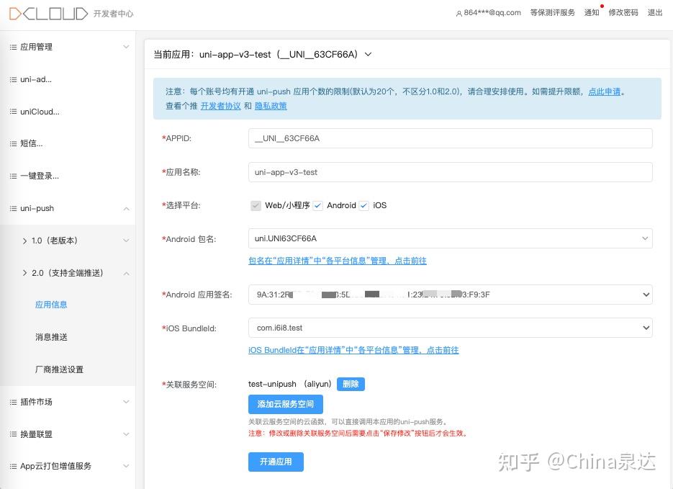The image size is (673, 489).
Task: Open the 点此申请 quota increase link
Action: click(x=603, y=91)
